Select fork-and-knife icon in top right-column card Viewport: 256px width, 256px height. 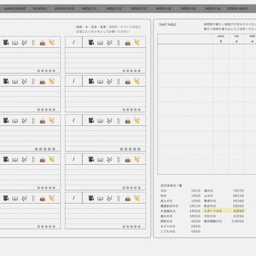tap(119, 43)
